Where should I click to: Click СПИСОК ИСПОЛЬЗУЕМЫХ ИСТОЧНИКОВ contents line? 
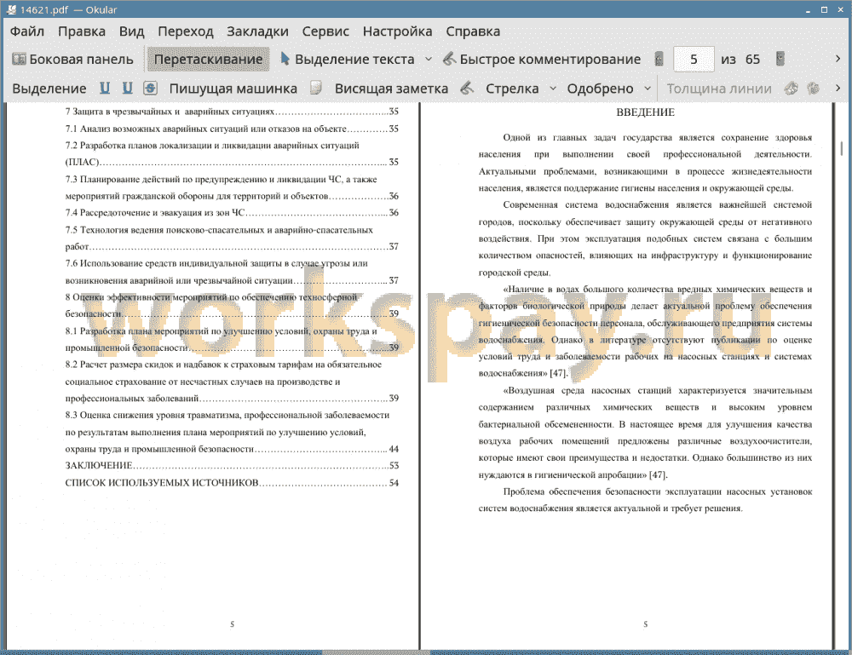click(x=232, y=483)
